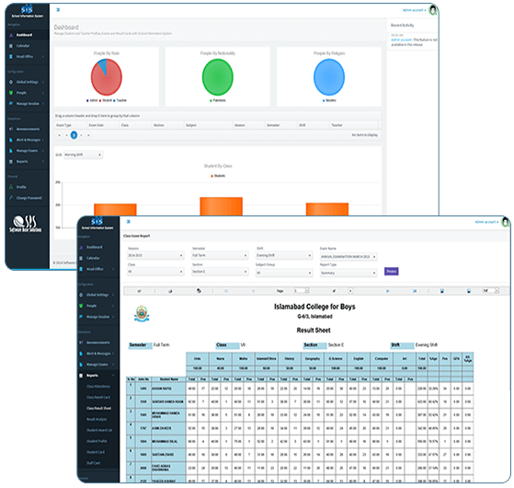Screen dimensions: 514x488
Task: Toggle the sidebar collapse icon in Class Exam Report window
Action: [x=128, y=222]
